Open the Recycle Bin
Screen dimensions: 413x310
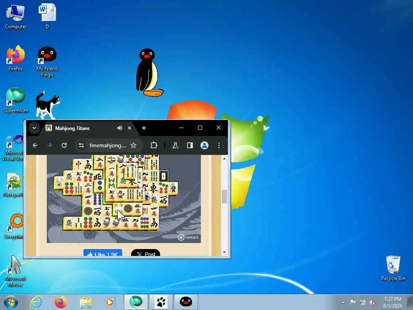[393, 268]
